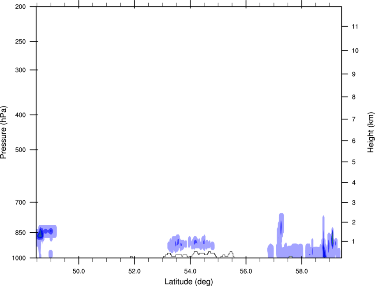
Task: Select the 700 pressure tick label
Action: point(20,202)
